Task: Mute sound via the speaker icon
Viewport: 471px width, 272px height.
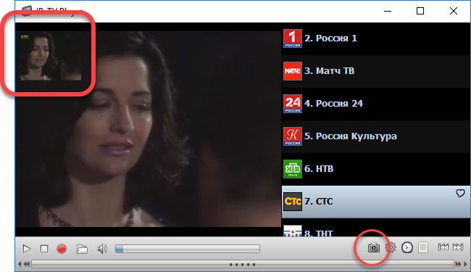Action: point(102,249)
